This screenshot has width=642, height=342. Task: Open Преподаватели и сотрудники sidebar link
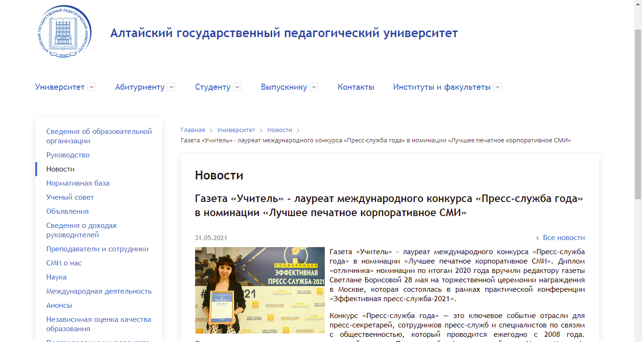(97, 249)
